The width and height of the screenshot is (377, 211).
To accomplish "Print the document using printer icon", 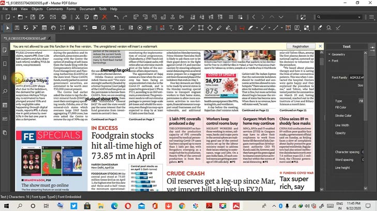I will [64, 17].
